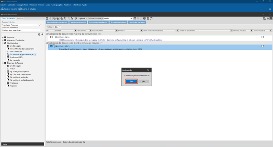
Task: Toggle Acomp. especial checkbox for Agravo row
Action: coord(263,37)
